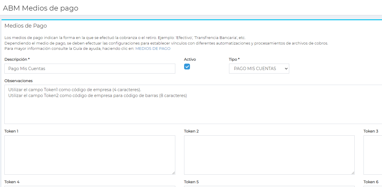Click the Token 2 text area resize handle
This screenshot has height=187, width=382.
(x=353, y=173)
